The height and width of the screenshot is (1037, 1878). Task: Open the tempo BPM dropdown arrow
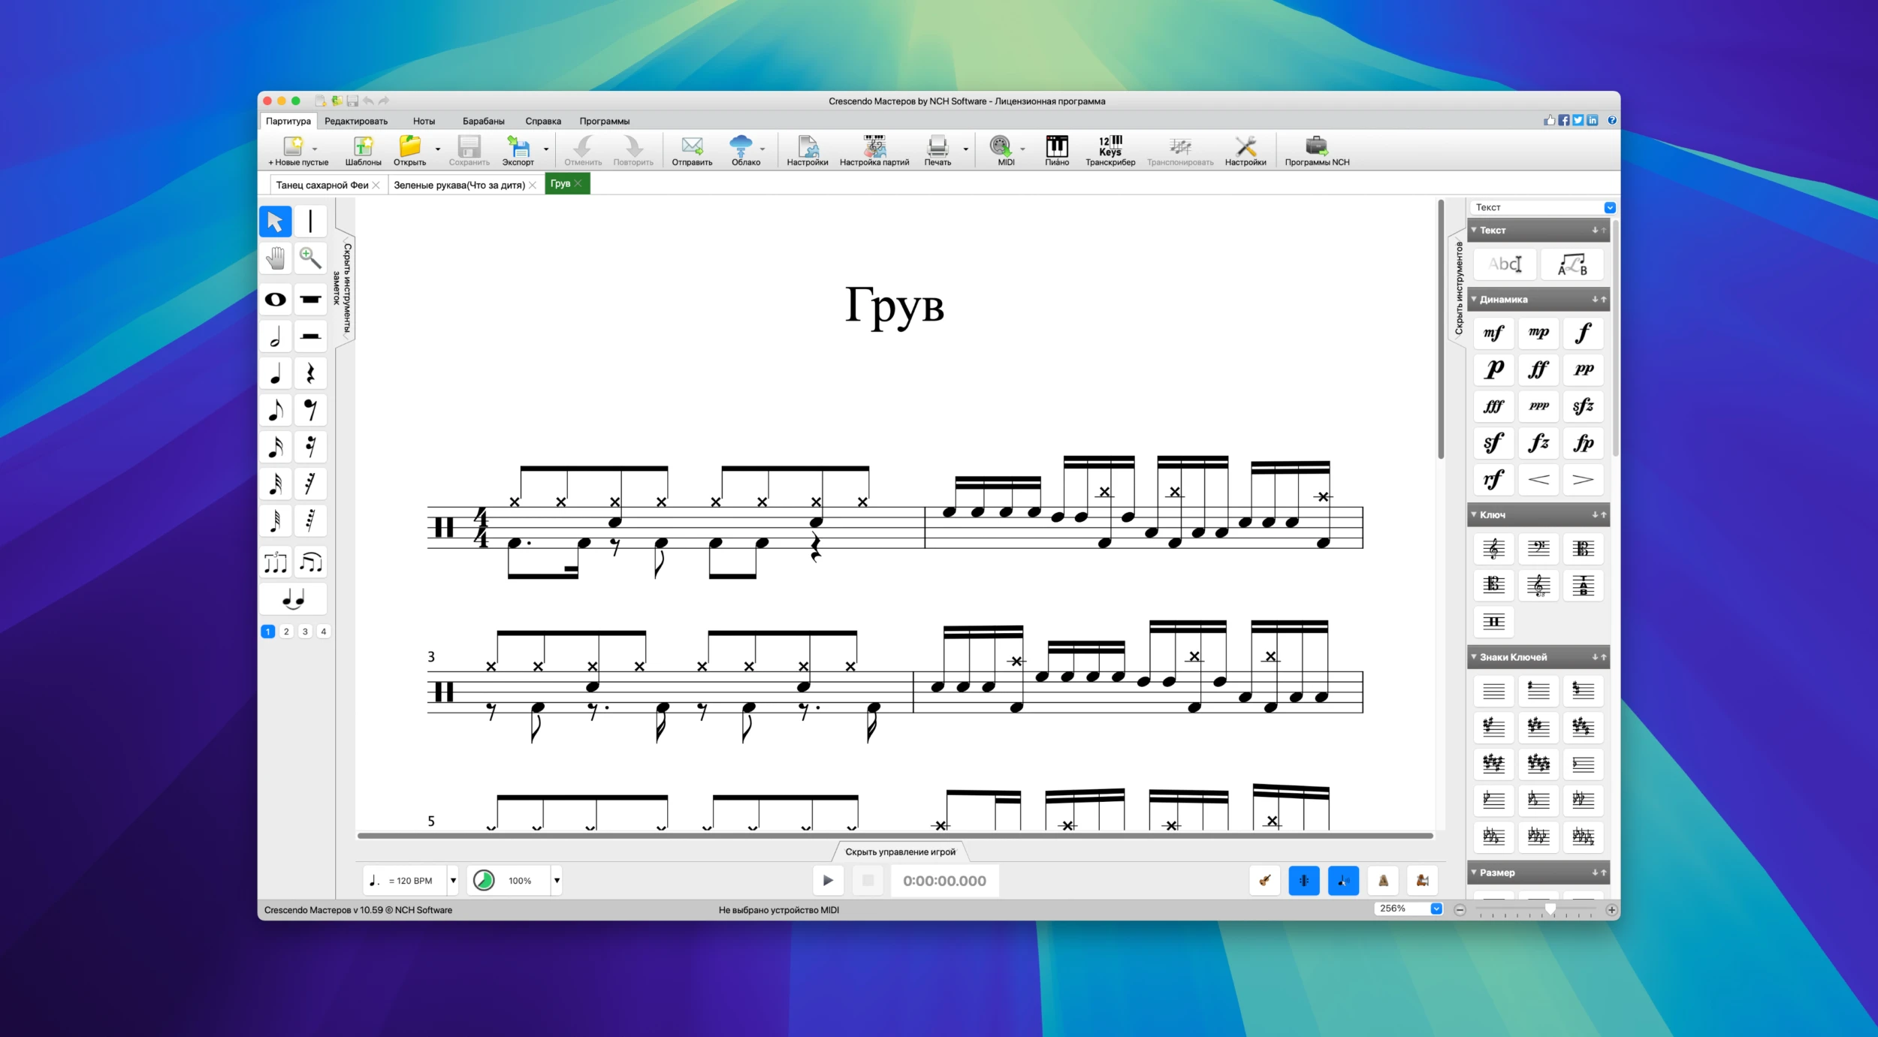coord(453,880)
